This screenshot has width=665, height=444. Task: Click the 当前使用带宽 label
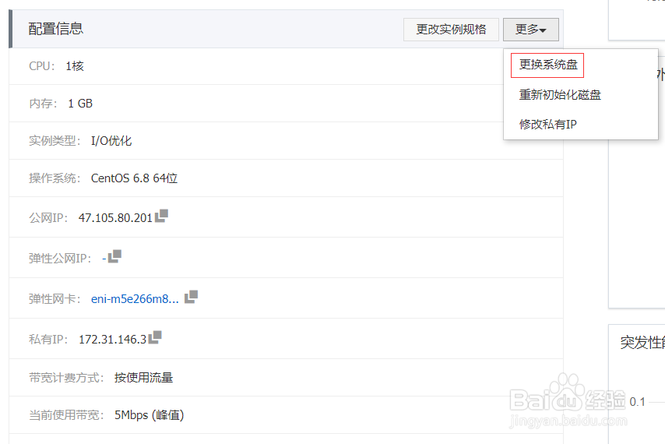tap(66, 414)
